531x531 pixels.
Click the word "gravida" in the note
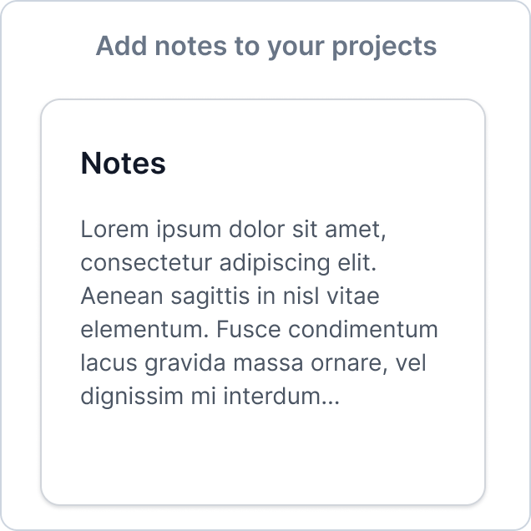pyautogui.click(x=185, y=364)
